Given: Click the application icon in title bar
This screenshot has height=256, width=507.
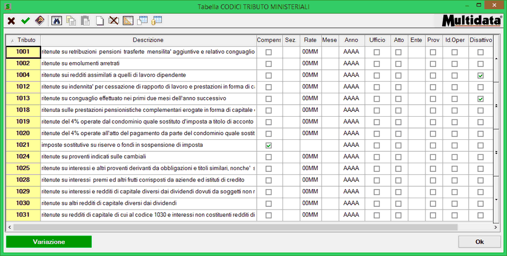Looking at the screenshot, I should (8, 6).
